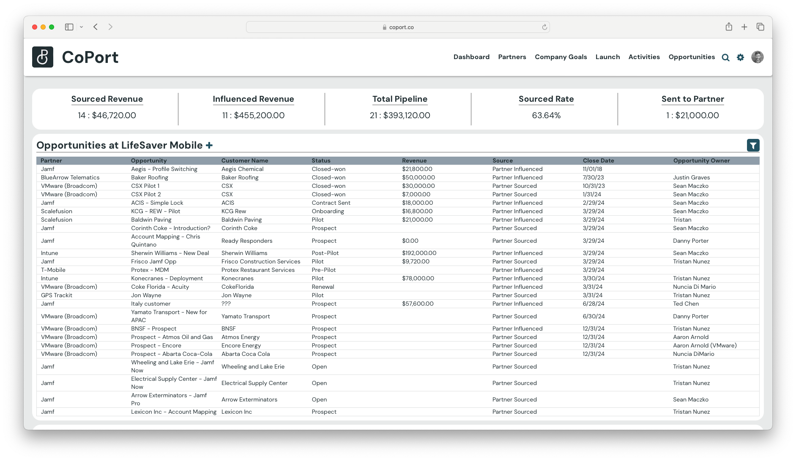The image size is (796, 461).
Task: Sort by Close Date column header
Action: (598, 161)
